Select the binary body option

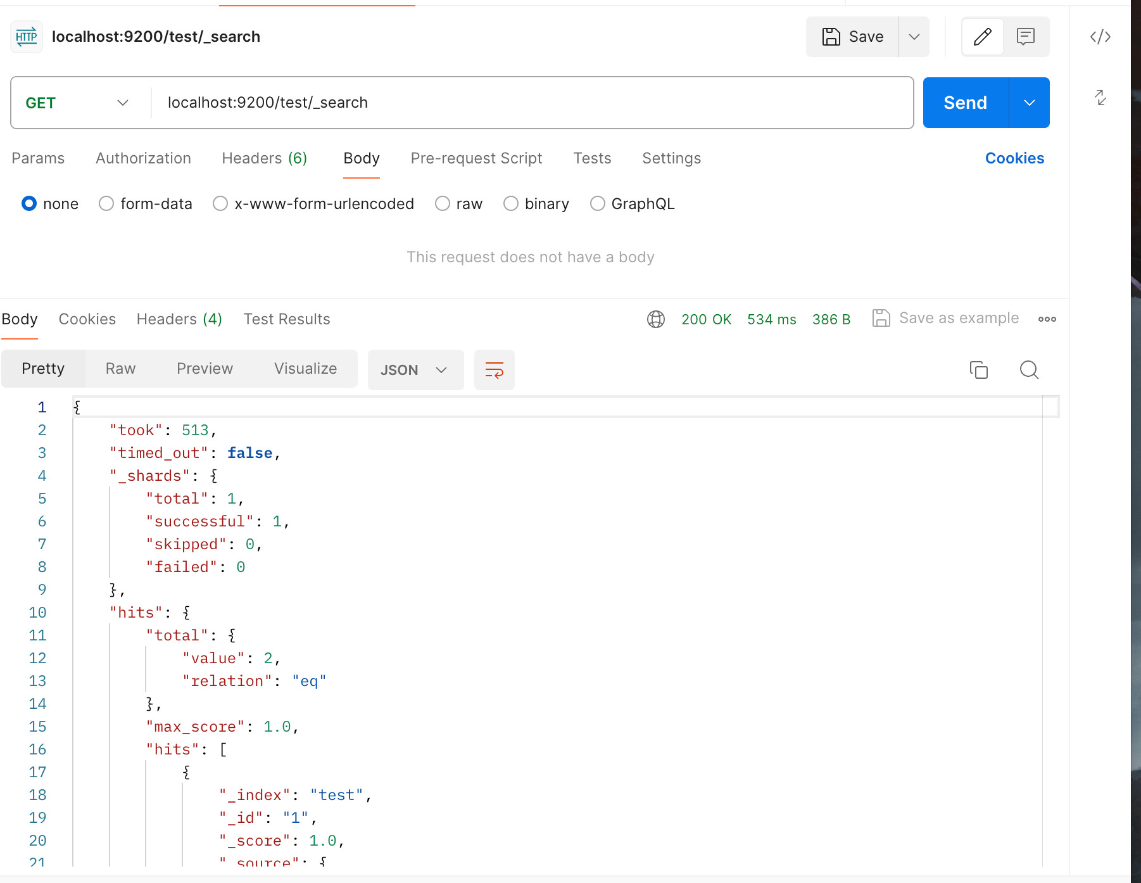coord(511,203)
